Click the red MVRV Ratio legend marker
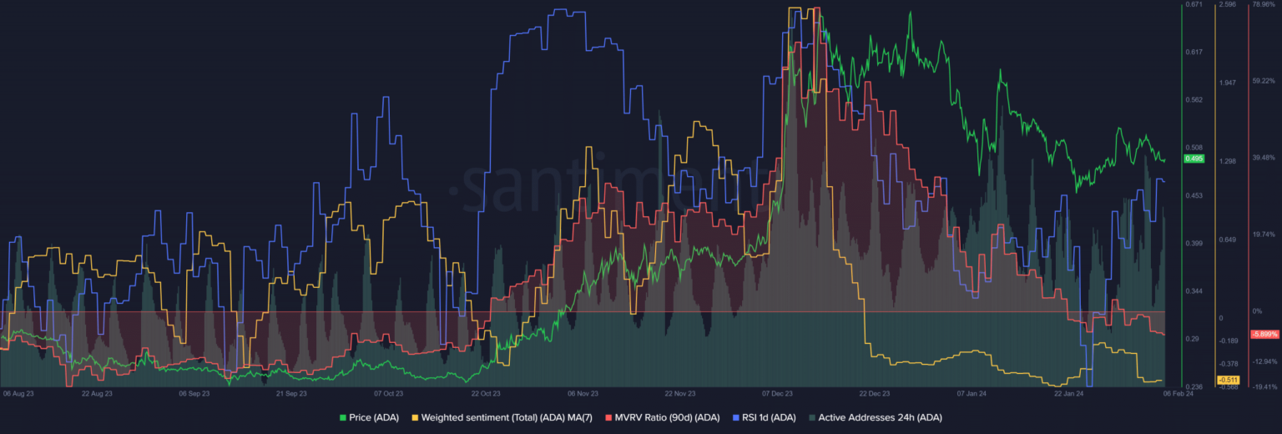This screenshot has height=434, width=1282. point(607,417)
